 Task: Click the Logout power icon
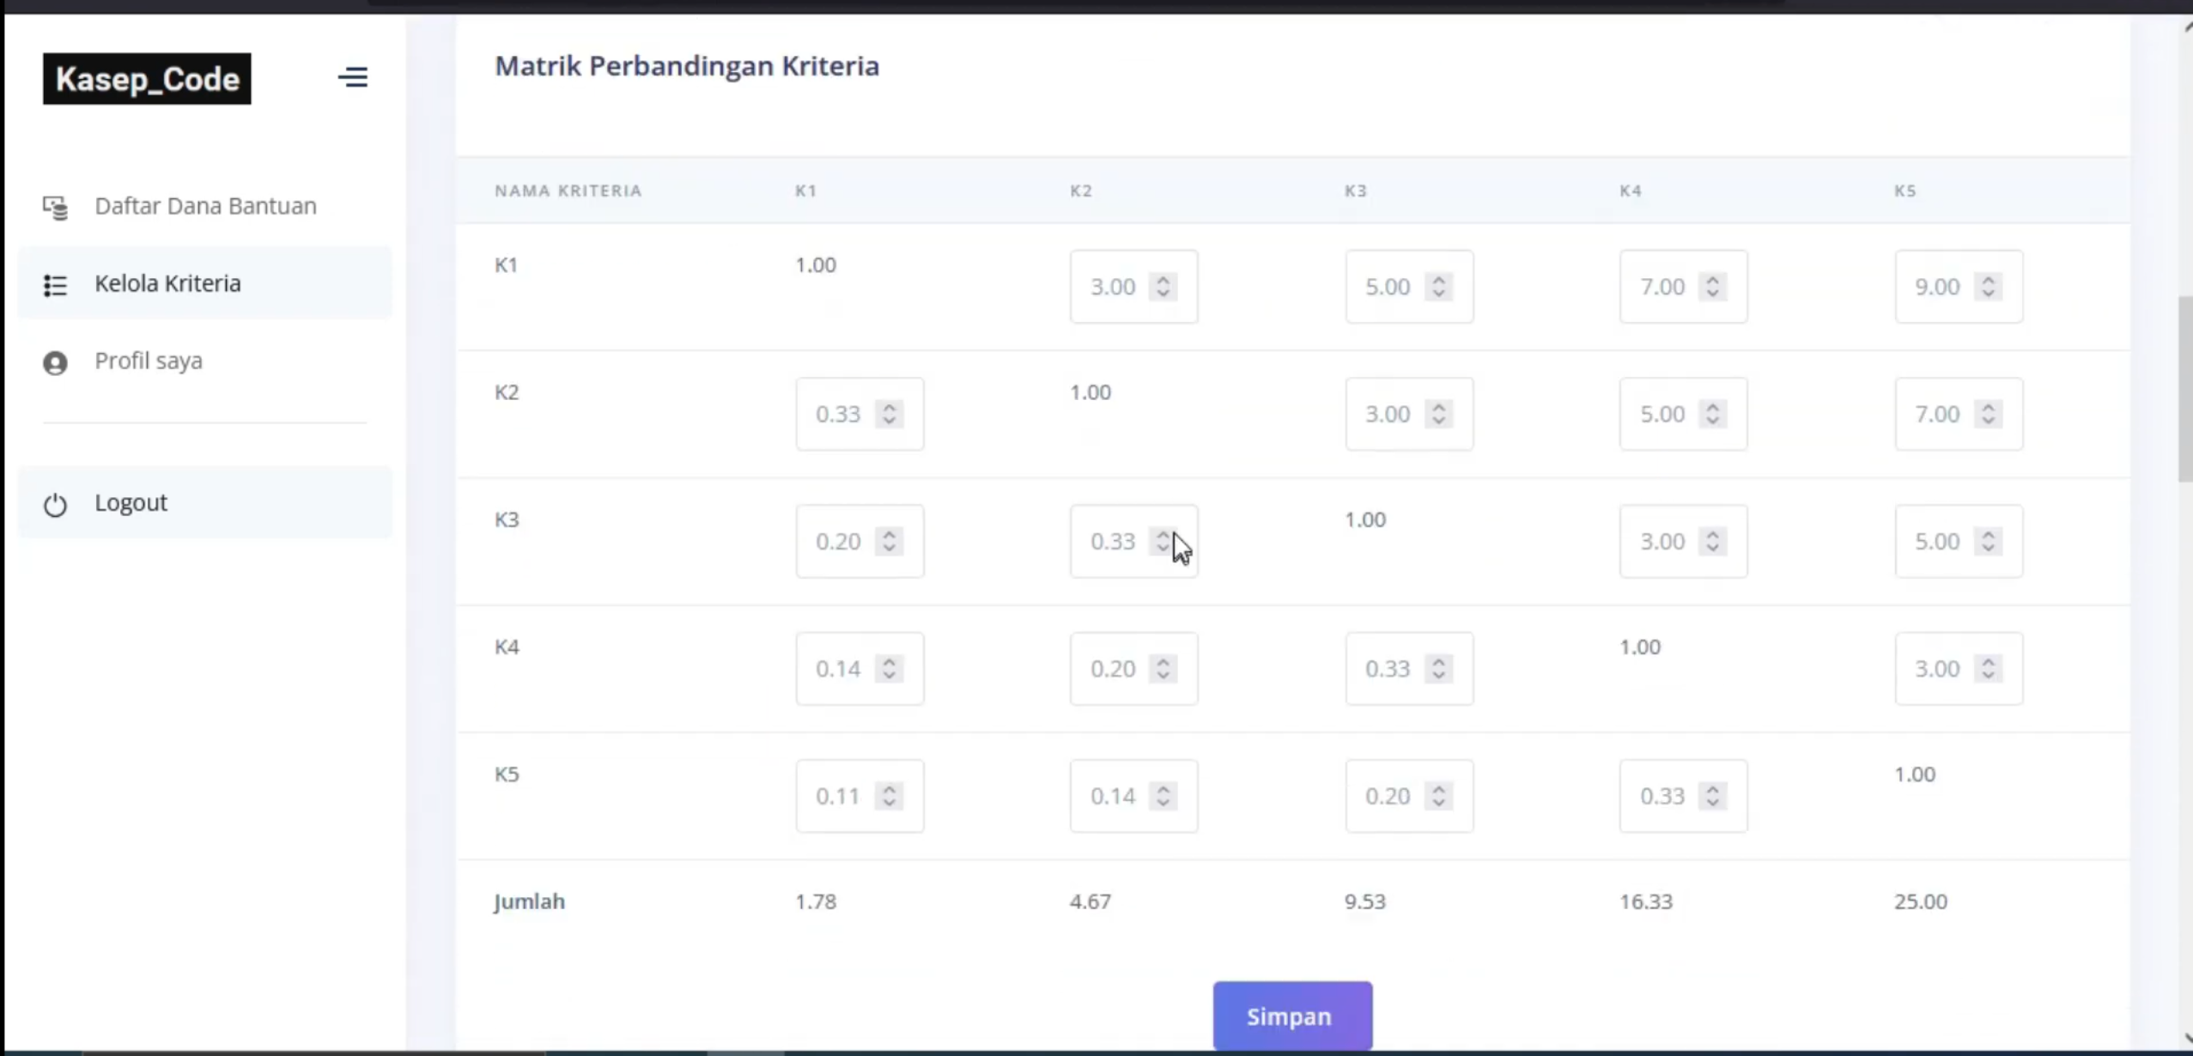(55, 505)
